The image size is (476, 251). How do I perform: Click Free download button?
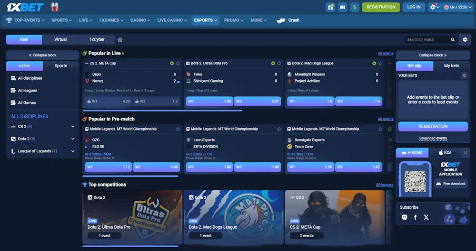[450, 184]
